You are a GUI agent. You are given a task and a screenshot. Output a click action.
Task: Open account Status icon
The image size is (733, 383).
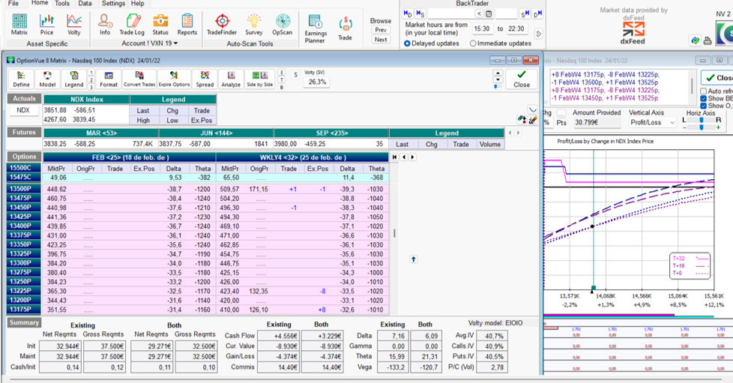[160, 25]
